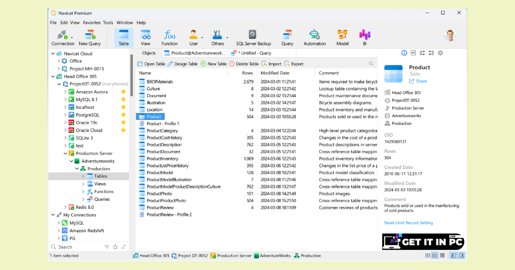
Task: Switch to list view in status bar
Action: tap(435, 255)
